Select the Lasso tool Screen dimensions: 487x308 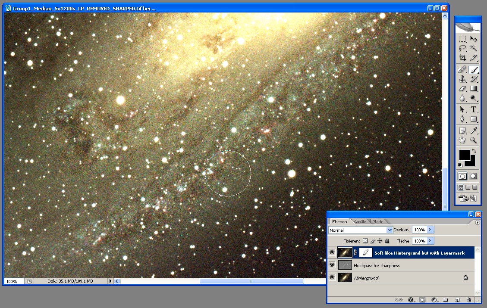462,48
